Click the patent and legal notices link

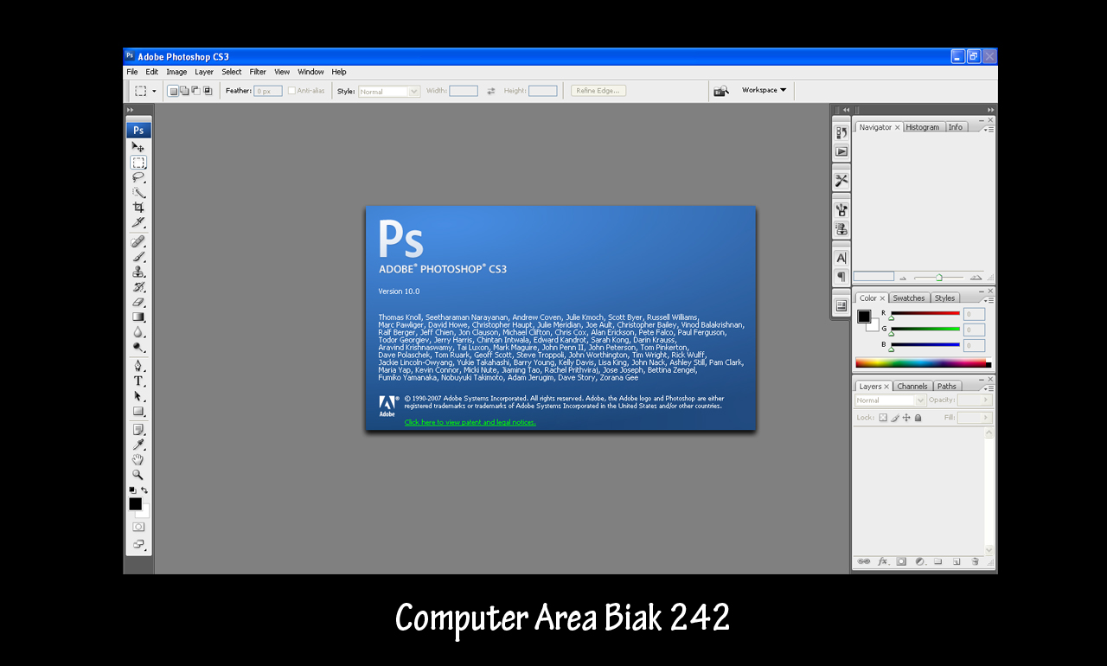[470, 423]
